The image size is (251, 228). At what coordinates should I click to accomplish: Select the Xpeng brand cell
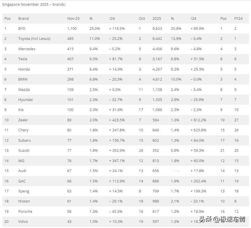pyautogui.click(x=24, y=191)
